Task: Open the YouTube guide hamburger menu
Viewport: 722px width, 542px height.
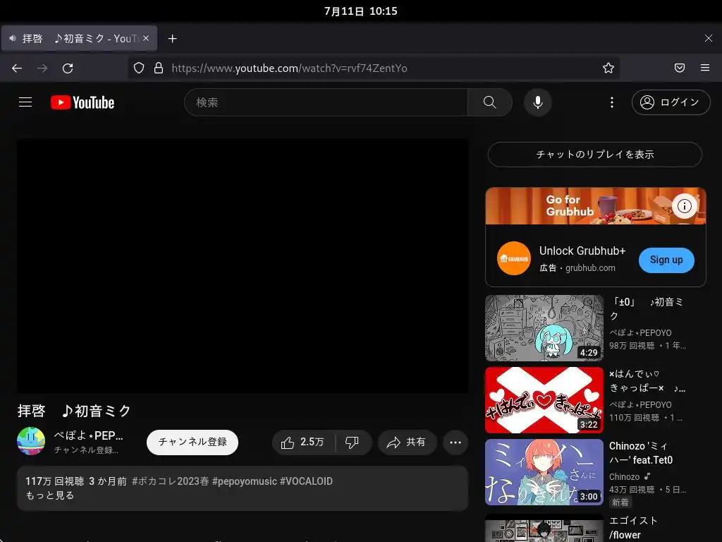Action: 25,102
